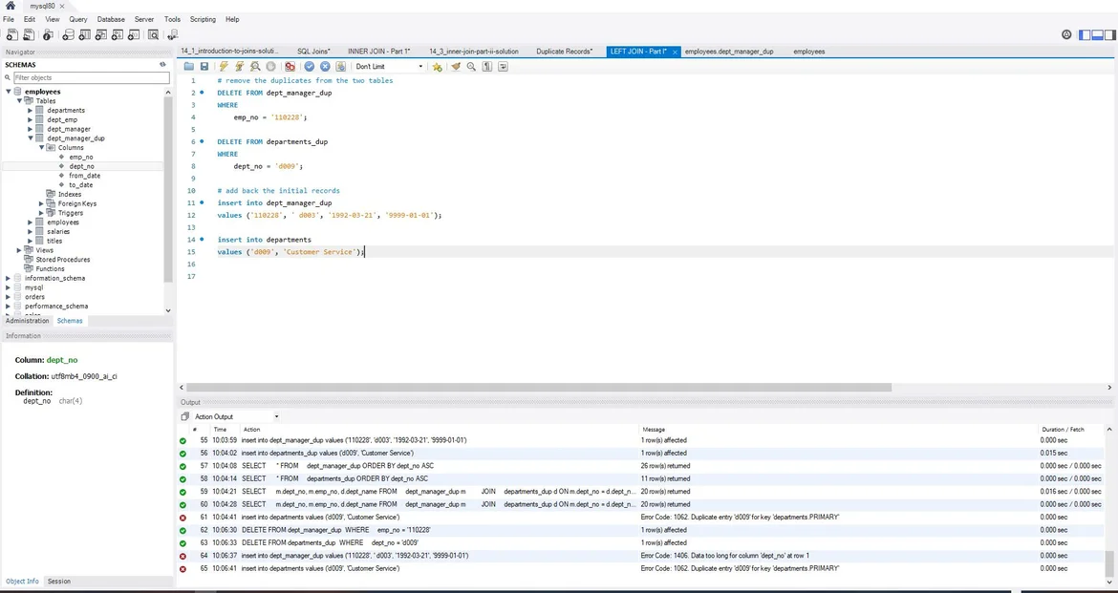Click the Explain query plan icon
This screenshot has width=1118, height=593.
[x=255, y=67]
